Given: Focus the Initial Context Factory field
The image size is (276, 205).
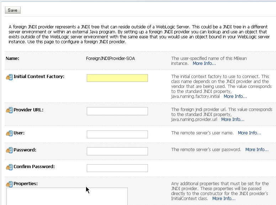Looking at the screenshot, I should coord(117,78).
